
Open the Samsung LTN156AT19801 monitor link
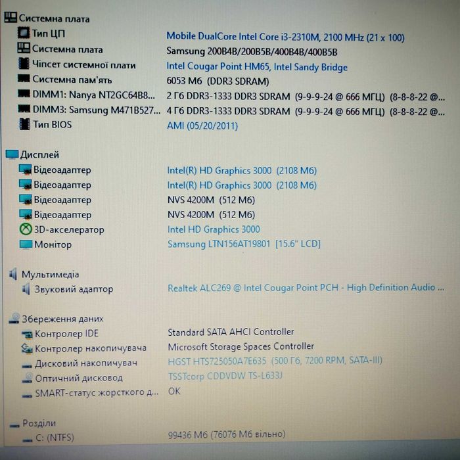[x=244, y=244]
